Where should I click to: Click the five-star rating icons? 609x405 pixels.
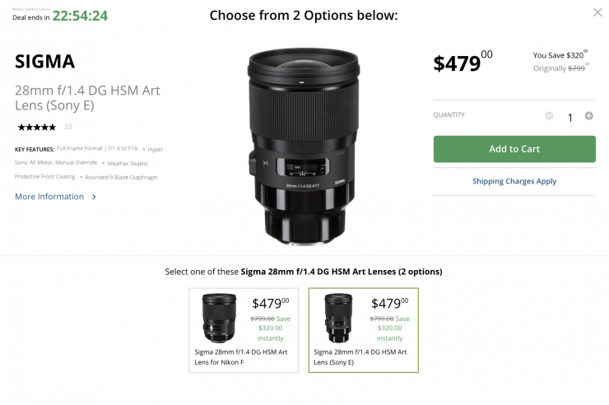pos(36,127)
